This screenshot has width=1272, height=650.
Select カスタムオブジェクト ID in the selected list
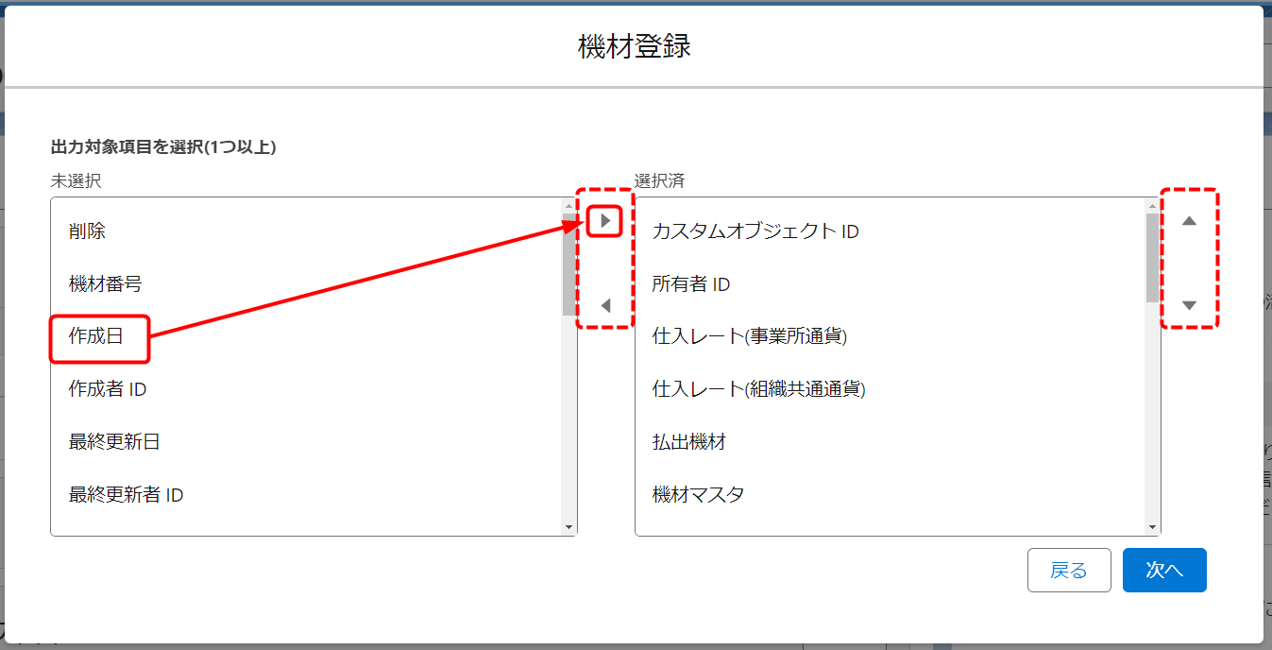(x=755, y=231)
